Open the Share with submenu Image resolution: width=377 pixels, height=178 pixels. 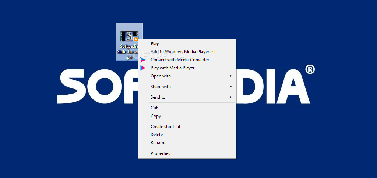coord(187,87)
